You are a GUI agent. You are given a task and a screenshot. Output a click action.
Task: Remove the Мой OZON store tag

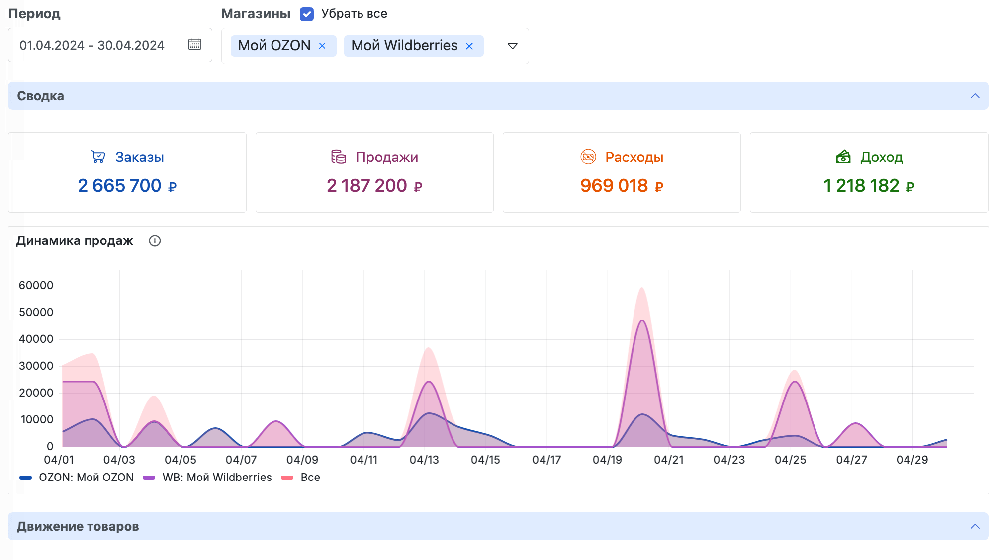click(x=322, y=46)
